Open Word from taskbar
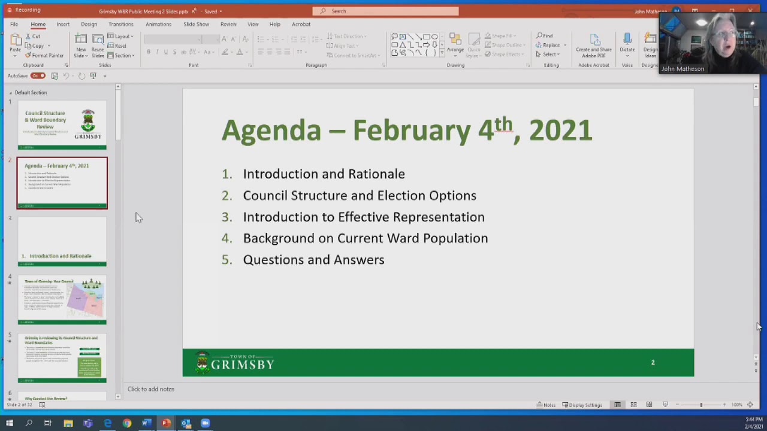Screen dimensions: 767x431 146,423
